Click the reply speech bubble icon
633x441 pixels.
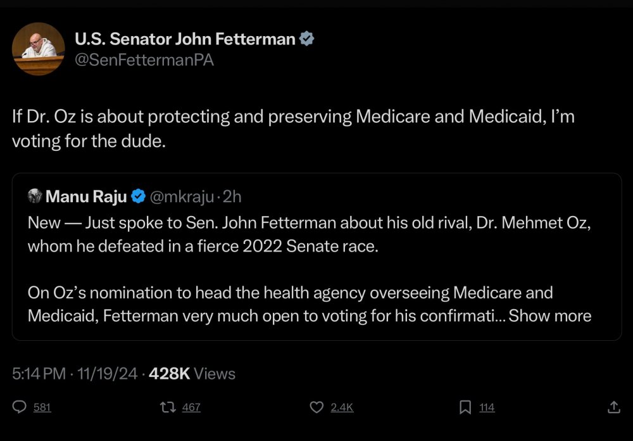(x=19, y=407)
